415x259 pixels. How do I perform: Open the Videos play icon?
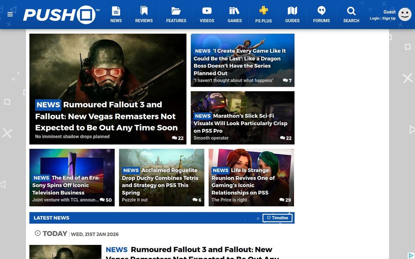pos(207,11)
